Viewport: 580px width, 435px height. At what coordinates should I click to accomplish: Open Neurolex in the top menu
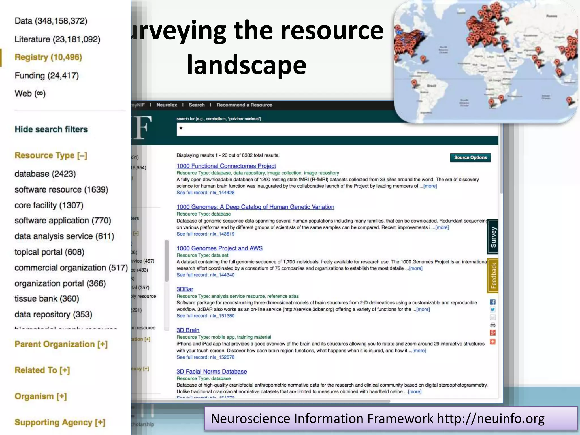tap(167, 105)
